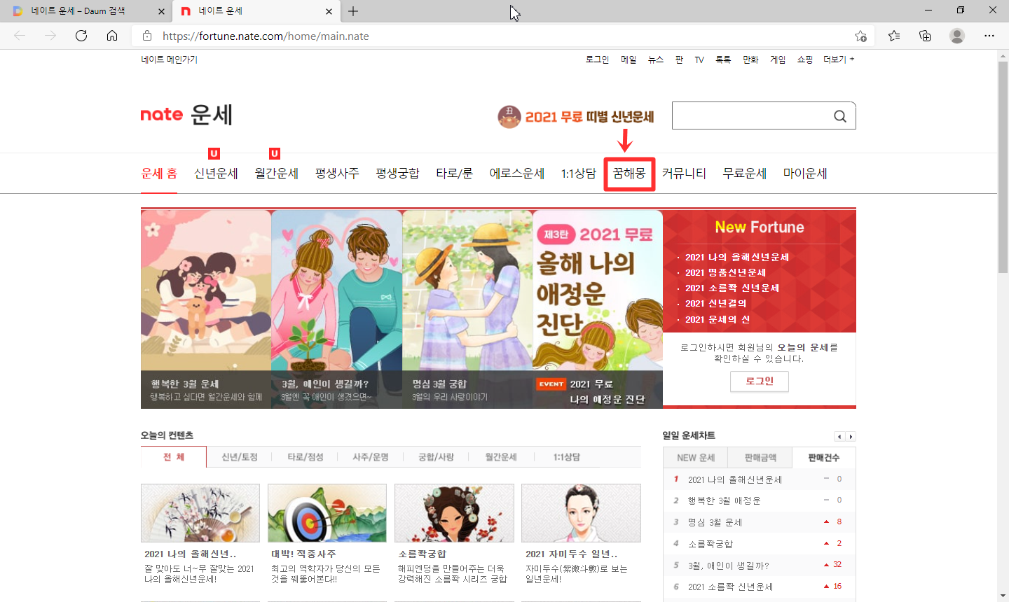
Task: Open 2021 나의 올해신년운세 in New Fortune
Action: tap(737, 257)
